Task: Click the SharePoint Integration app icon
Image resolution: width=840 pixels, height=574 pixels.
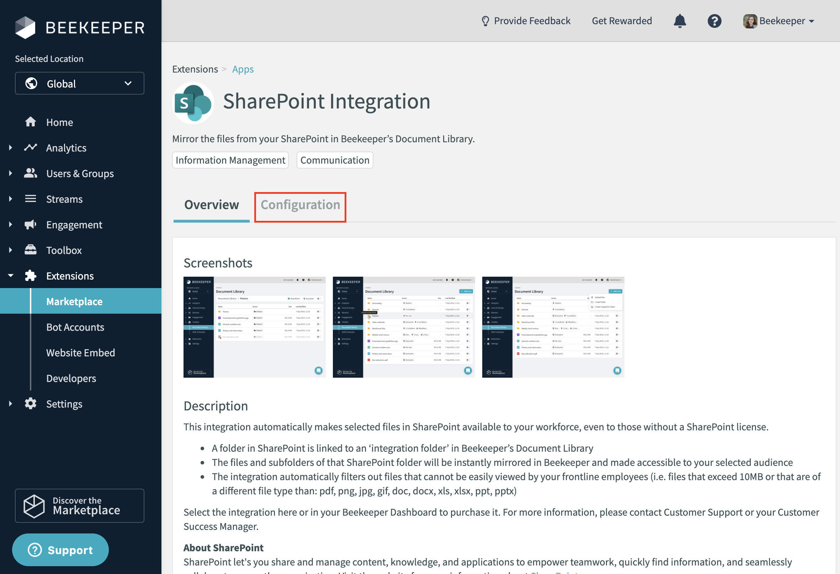Action: (193, 103)
